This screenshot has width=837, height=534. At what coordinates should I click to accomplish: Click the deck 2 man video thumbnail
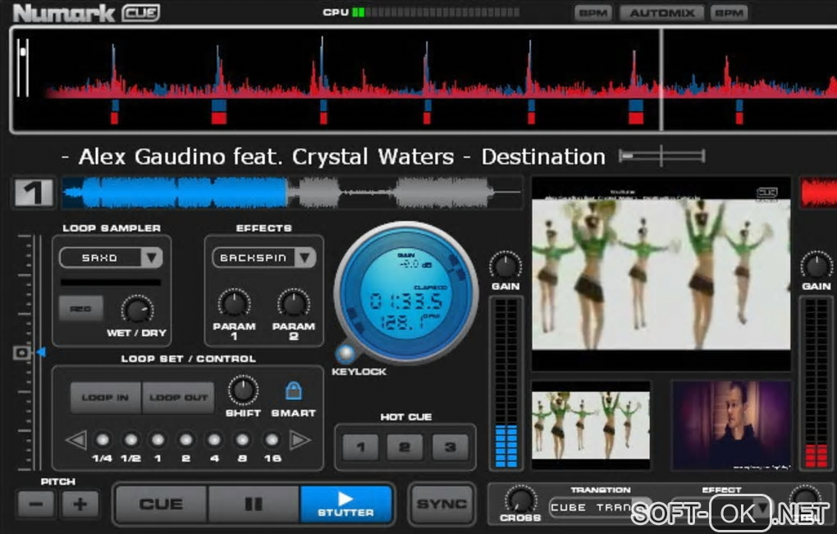click(x=732, y=426)
